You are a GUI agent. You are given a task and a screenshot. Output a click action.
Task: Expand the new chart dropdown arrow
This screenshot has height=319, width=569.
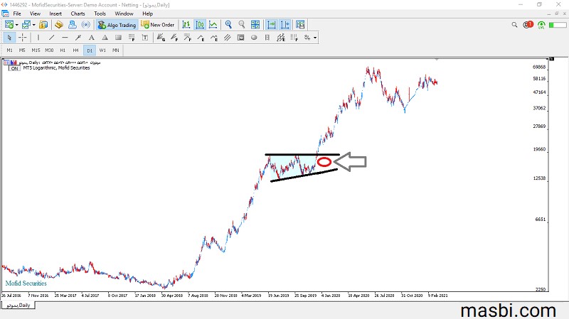16,25
